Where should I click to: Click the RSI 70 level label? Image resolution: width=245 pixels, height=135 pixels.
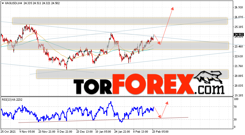(235, 107)
